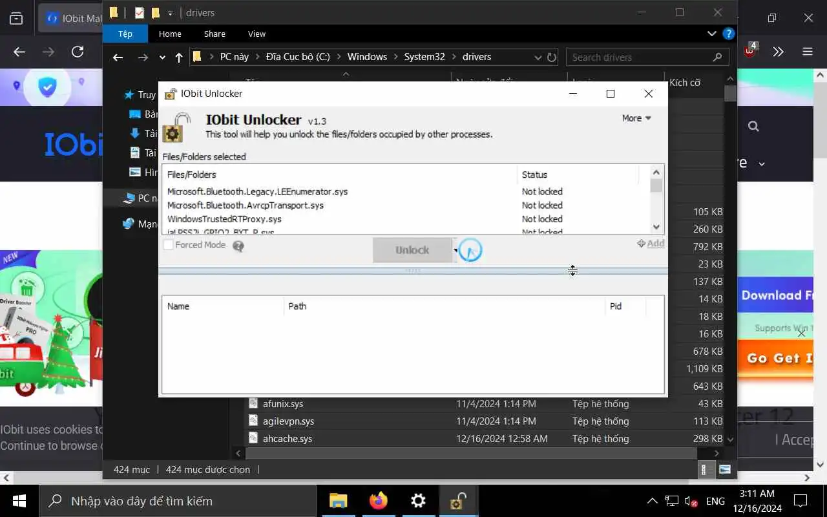Enable the Forced Mode checkbox
This screenshot has width=827, height=517.
(x=169, y=245)
